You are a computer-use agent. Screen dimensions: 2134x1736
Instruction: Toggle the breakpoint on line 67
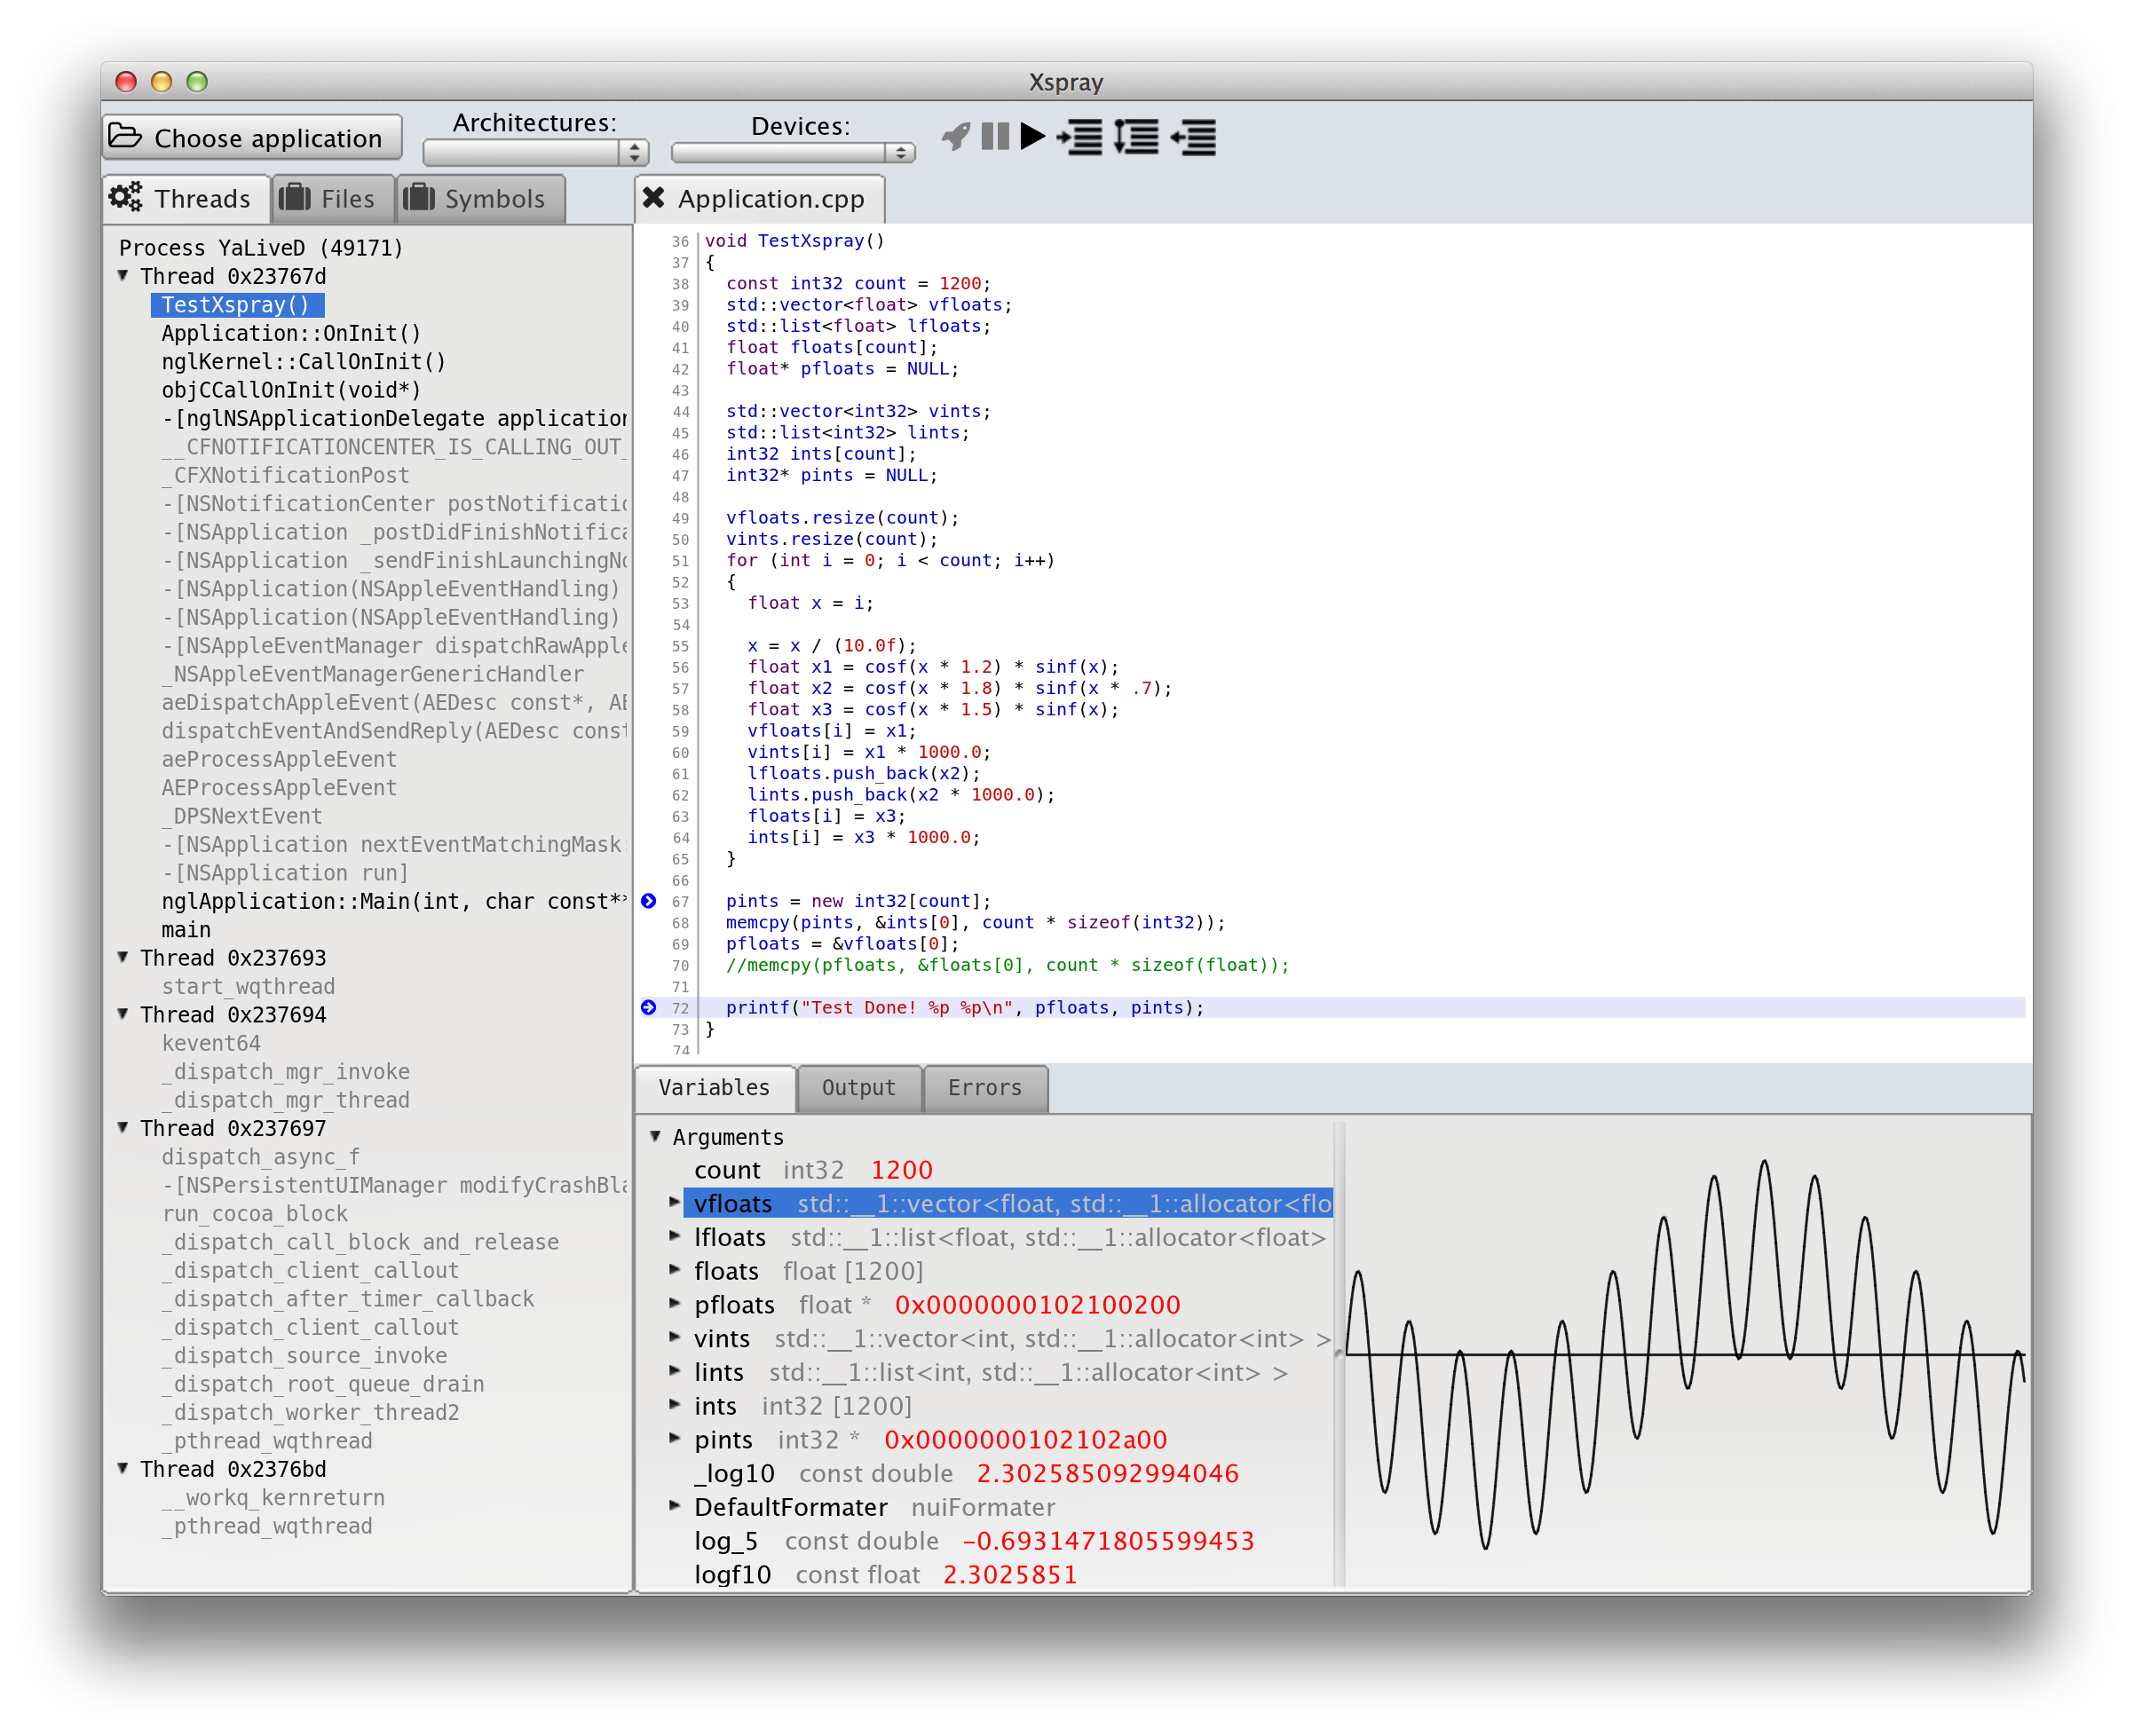click(649, 901)
